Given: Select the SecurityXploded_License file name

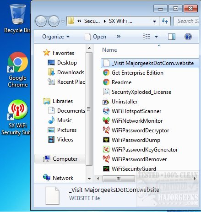Looking at the screenshot, I should tap(141, 92).
